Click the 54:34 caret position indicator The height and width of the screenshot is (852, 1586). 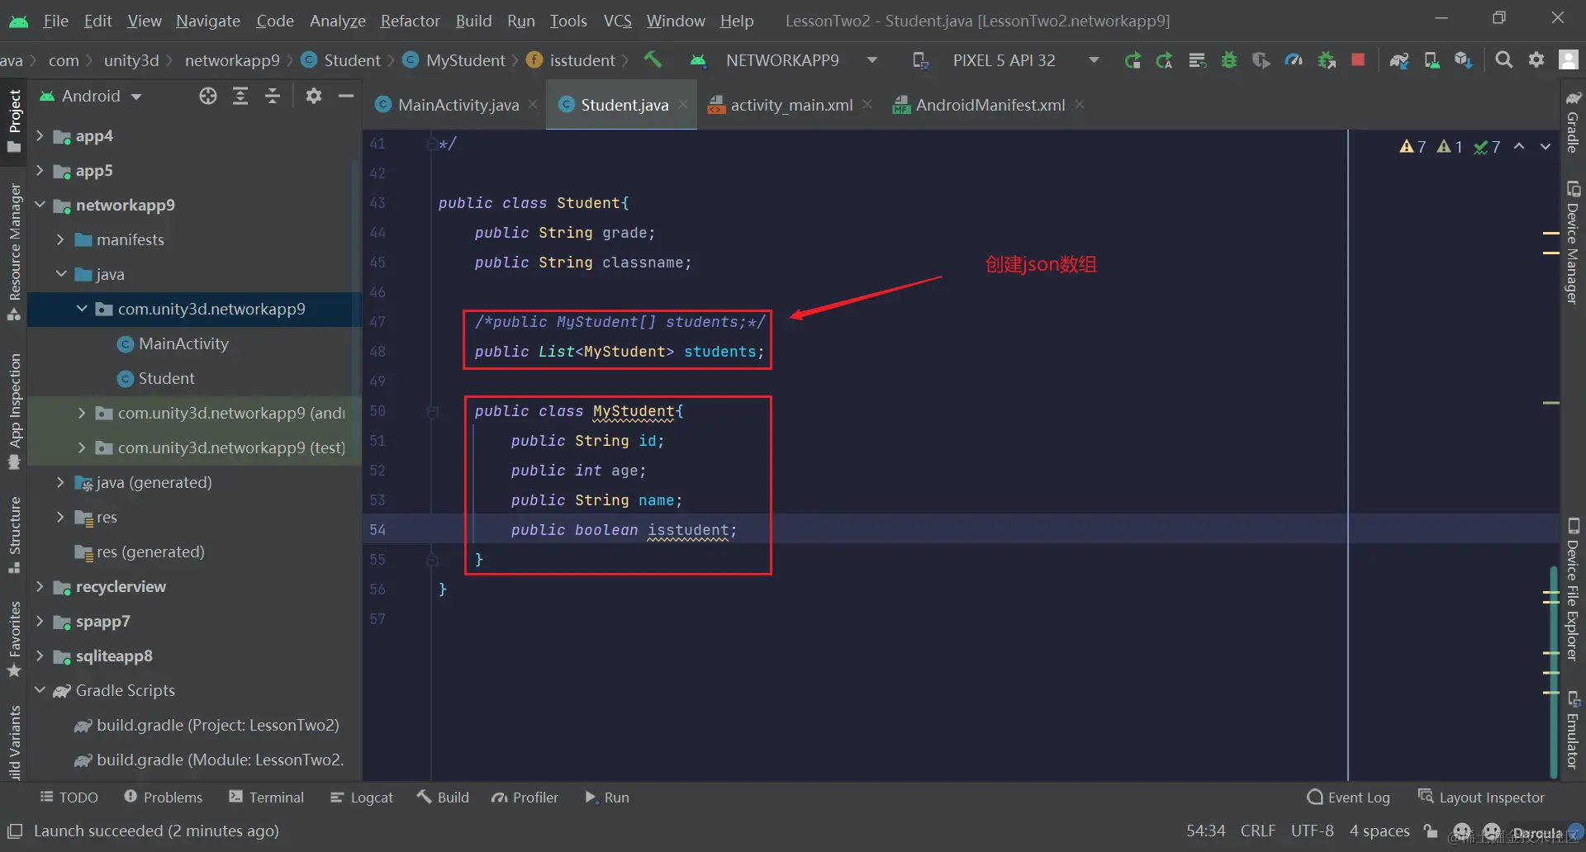tap(1206, 831)
